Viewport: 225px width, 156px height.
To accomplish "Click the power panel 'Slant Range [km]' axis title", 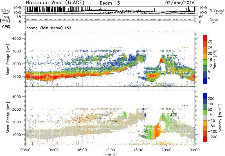I will (8, 59).
